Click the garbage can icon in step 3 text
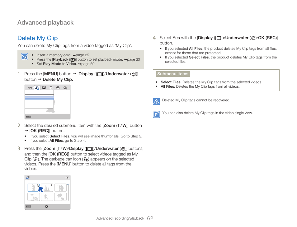Screen dimensions: 297x227 (86, 160)
